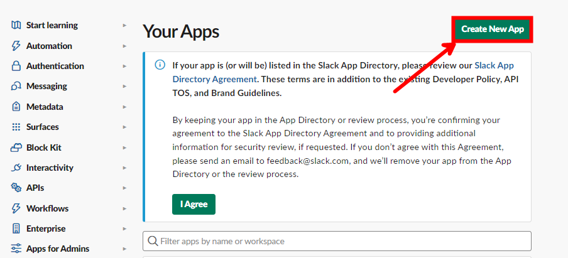Open the Surfaces menu item
The width and height of the screenshot is (568, 258).
pos(42,127)
